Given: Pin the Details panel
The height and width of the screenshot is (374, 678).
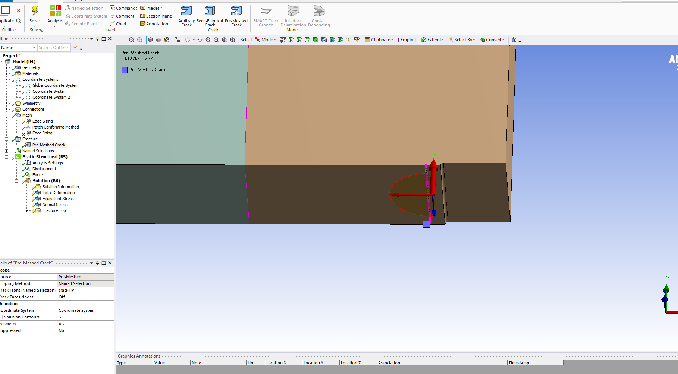Looking at the screenshot, I should (x=98, y=263).
